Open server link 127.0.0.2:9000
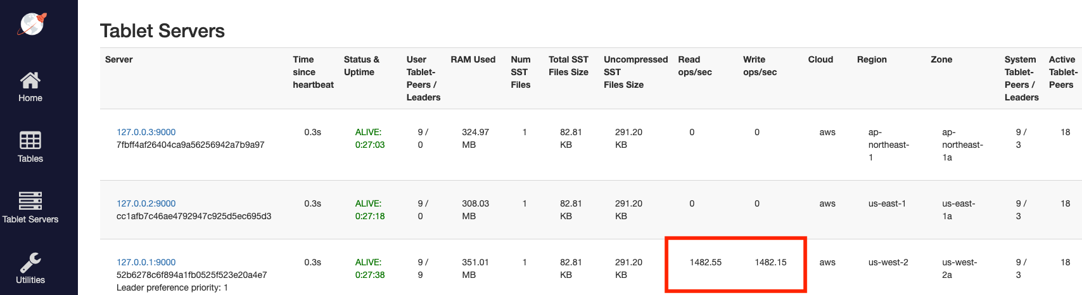Viewport: 1082px width, 295px height. 146,203
